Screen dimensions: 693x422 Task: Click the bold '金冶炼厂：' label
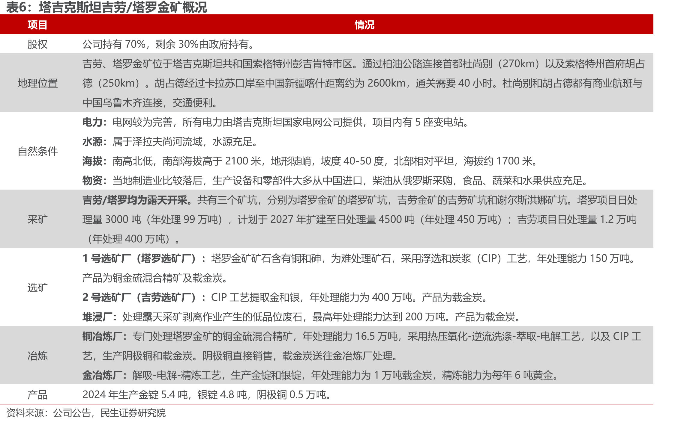coord(105,375)
